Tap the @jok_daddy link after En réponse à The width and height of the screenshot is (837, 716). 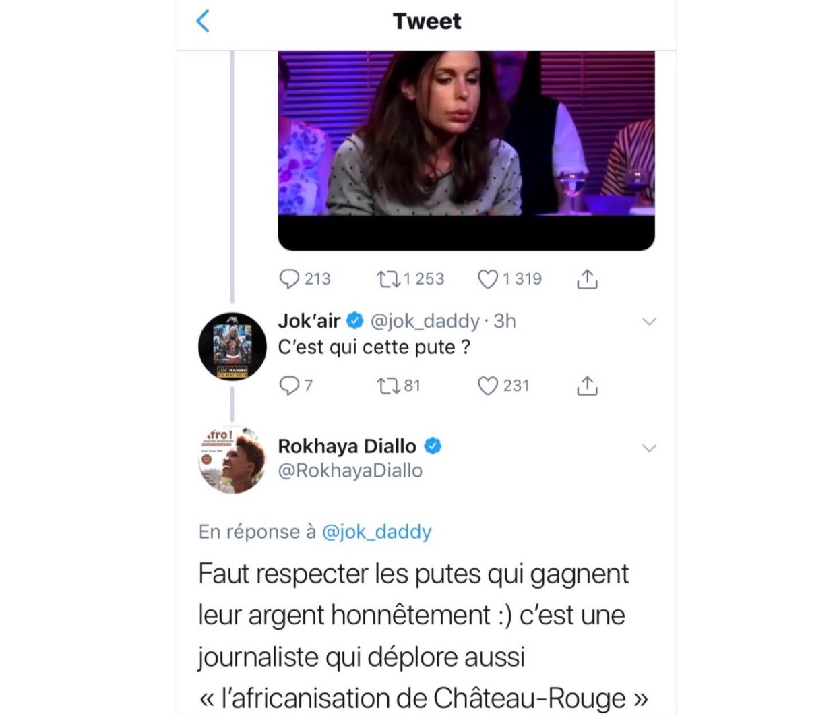click(x=377, y=532)
